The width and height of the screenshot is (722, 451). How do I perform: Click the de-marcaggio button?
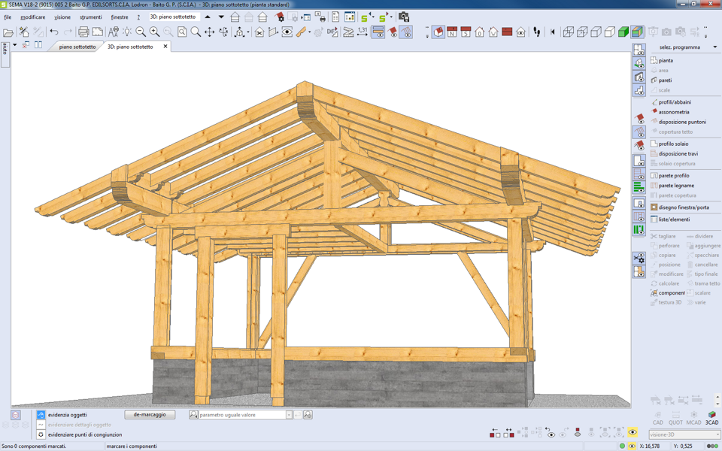click(x=150, y=415)
